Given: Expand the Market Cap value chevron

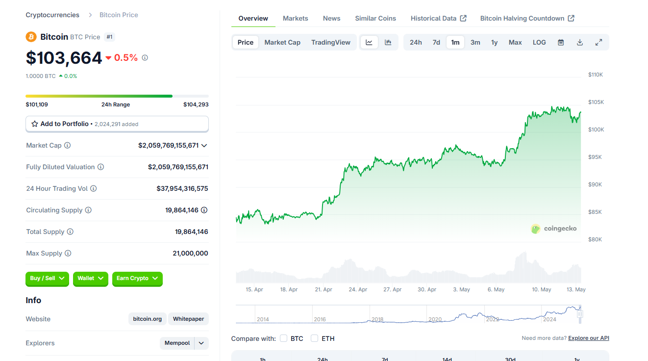Looking at the screenshot, I should click(204, 146).
